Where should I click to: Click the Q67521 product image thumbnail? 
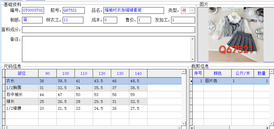(x=236, y=35)
